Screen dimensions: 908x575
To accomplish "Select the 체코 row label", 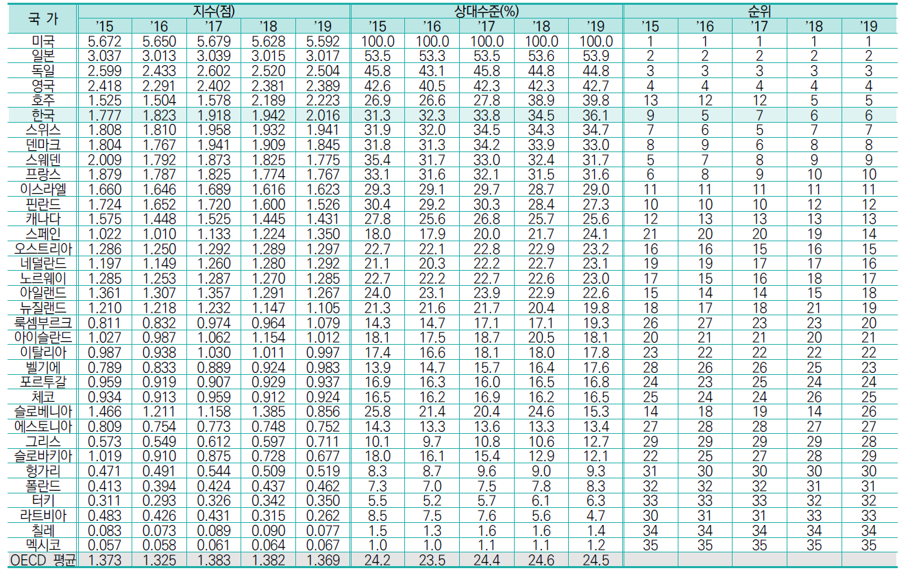I will (x=42, y=397).
